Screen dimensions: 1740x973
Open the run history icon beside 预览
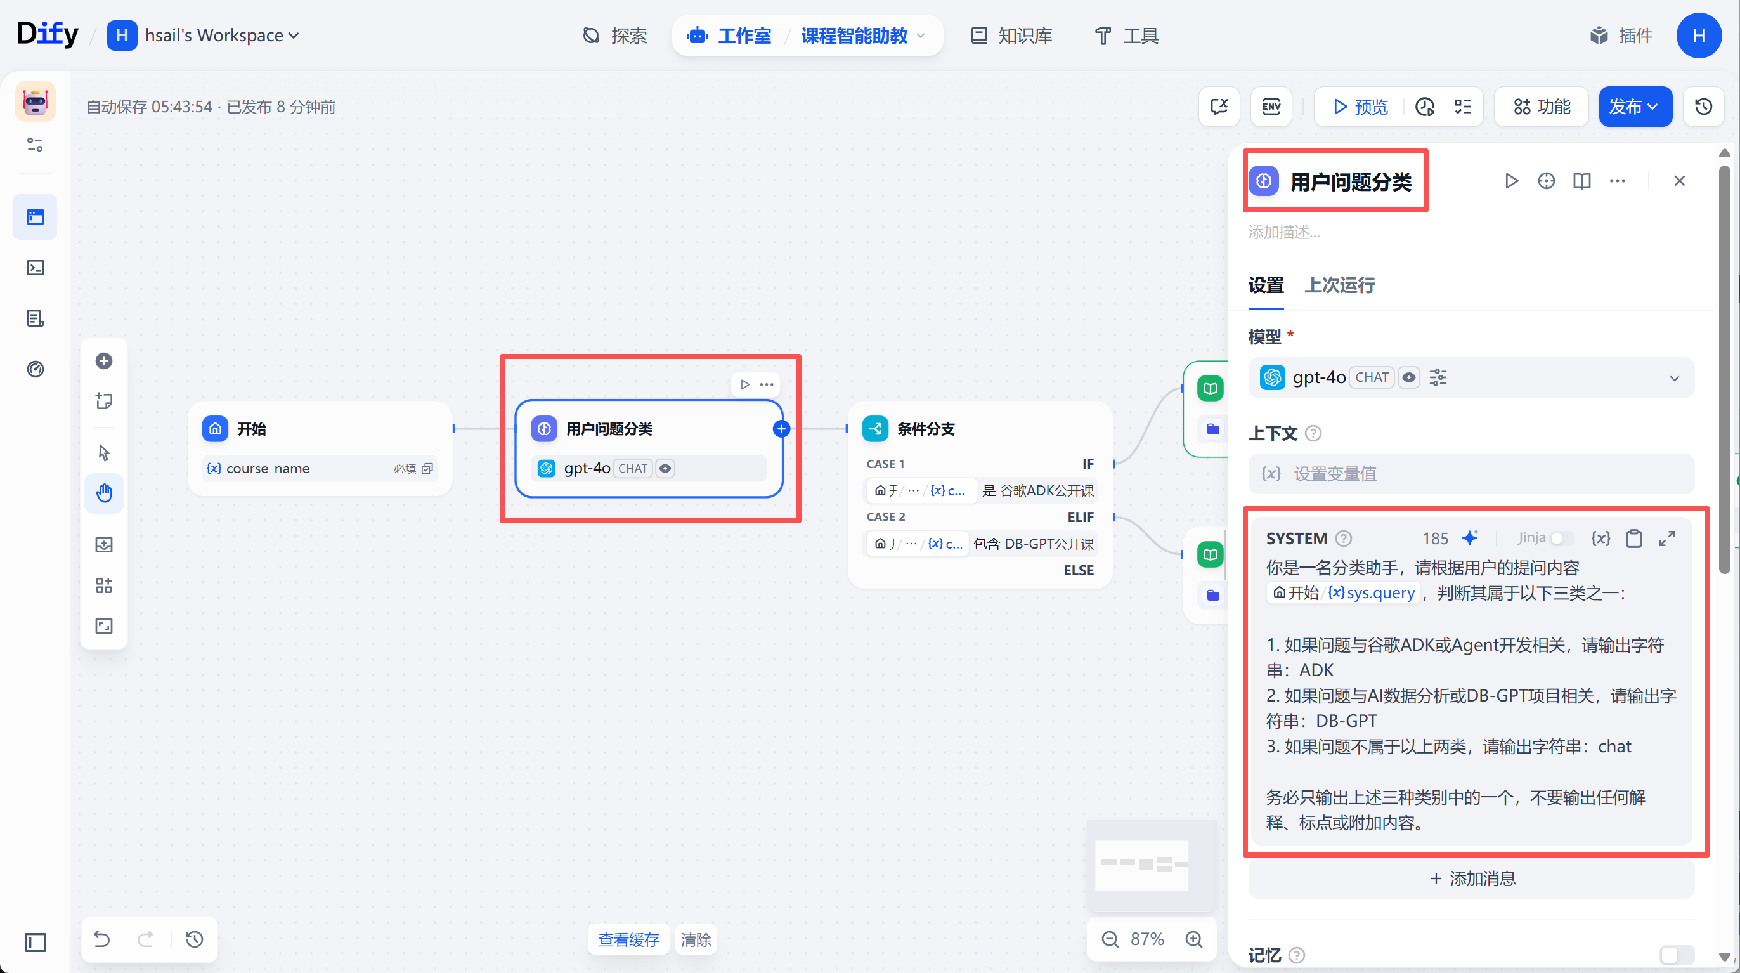pos(1425,107)
